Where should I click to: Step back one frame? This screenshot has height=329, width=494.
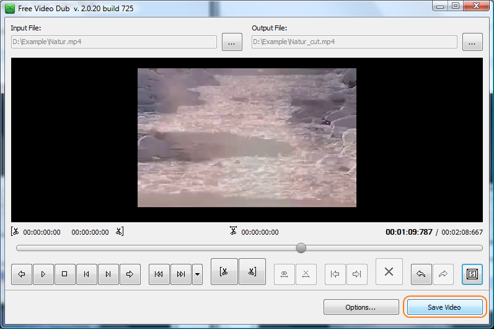pyautogui.click(x=86, y=274)
